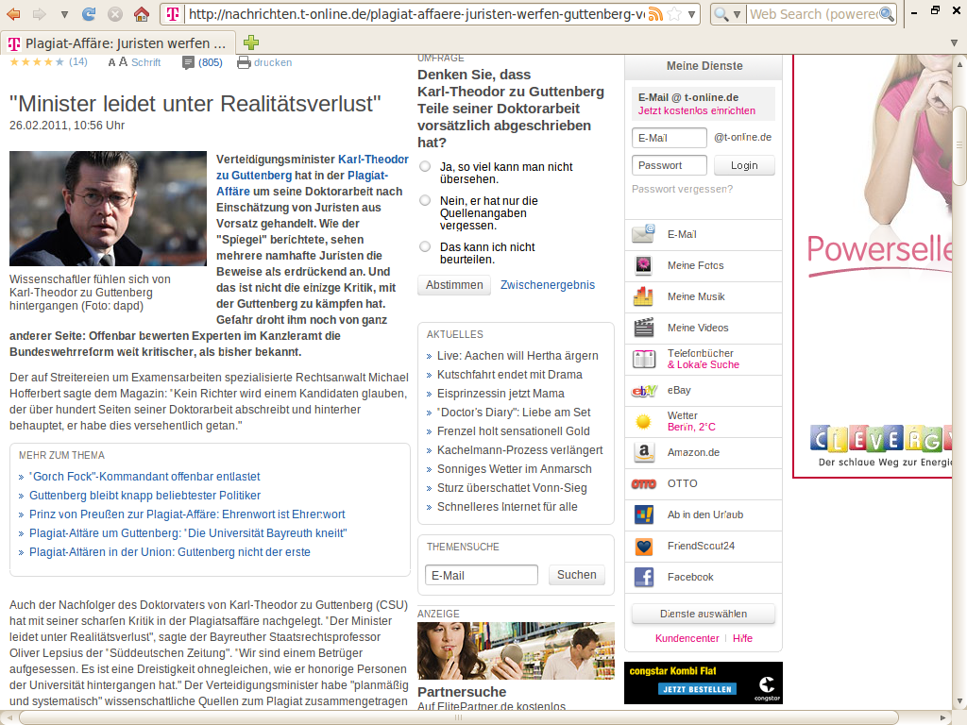The image size is (967, 725).
Task: Open 'Frenzel holt sensationell Gold' link
Action: pos(513,430)
